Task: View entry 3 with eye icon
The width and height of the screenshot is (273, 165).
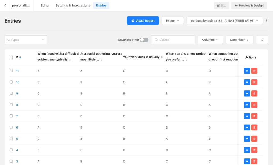Action: coord(247,161)
